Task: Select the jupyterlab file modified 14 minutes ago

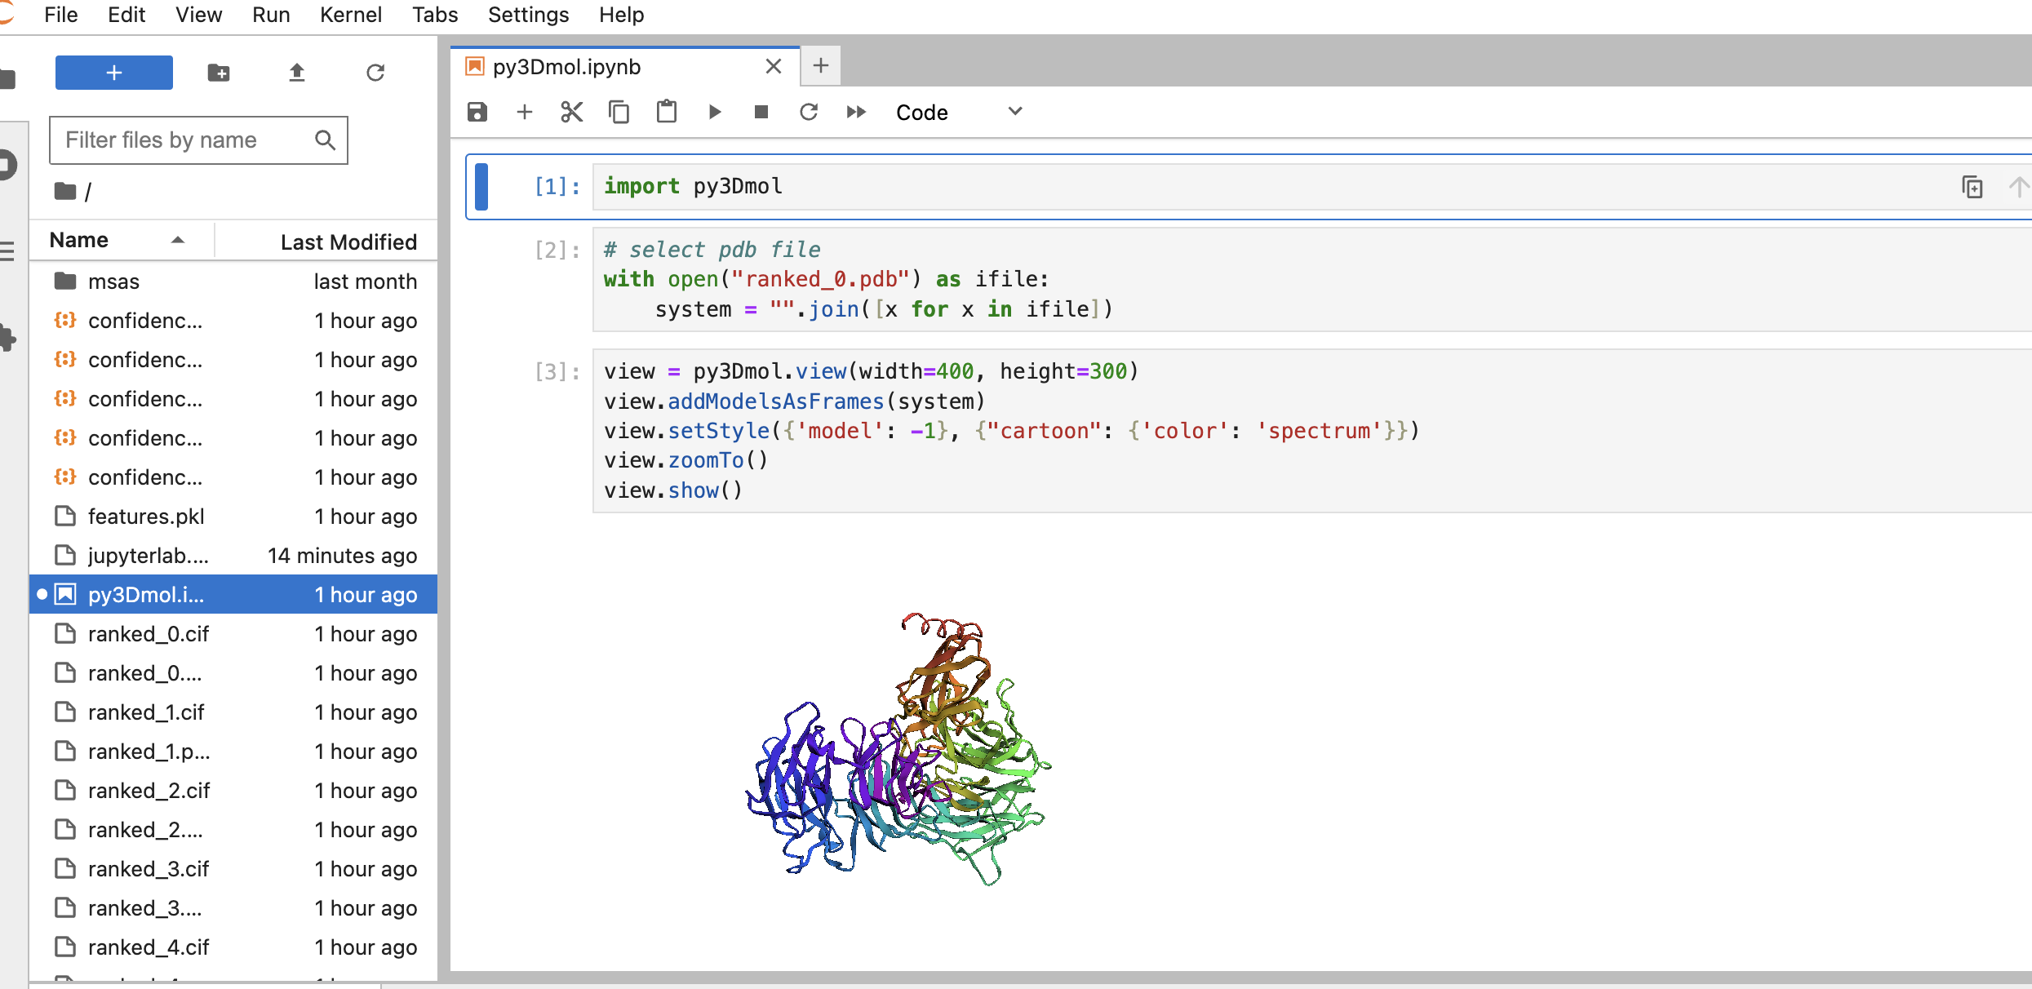Action: [x=233, y=556]
